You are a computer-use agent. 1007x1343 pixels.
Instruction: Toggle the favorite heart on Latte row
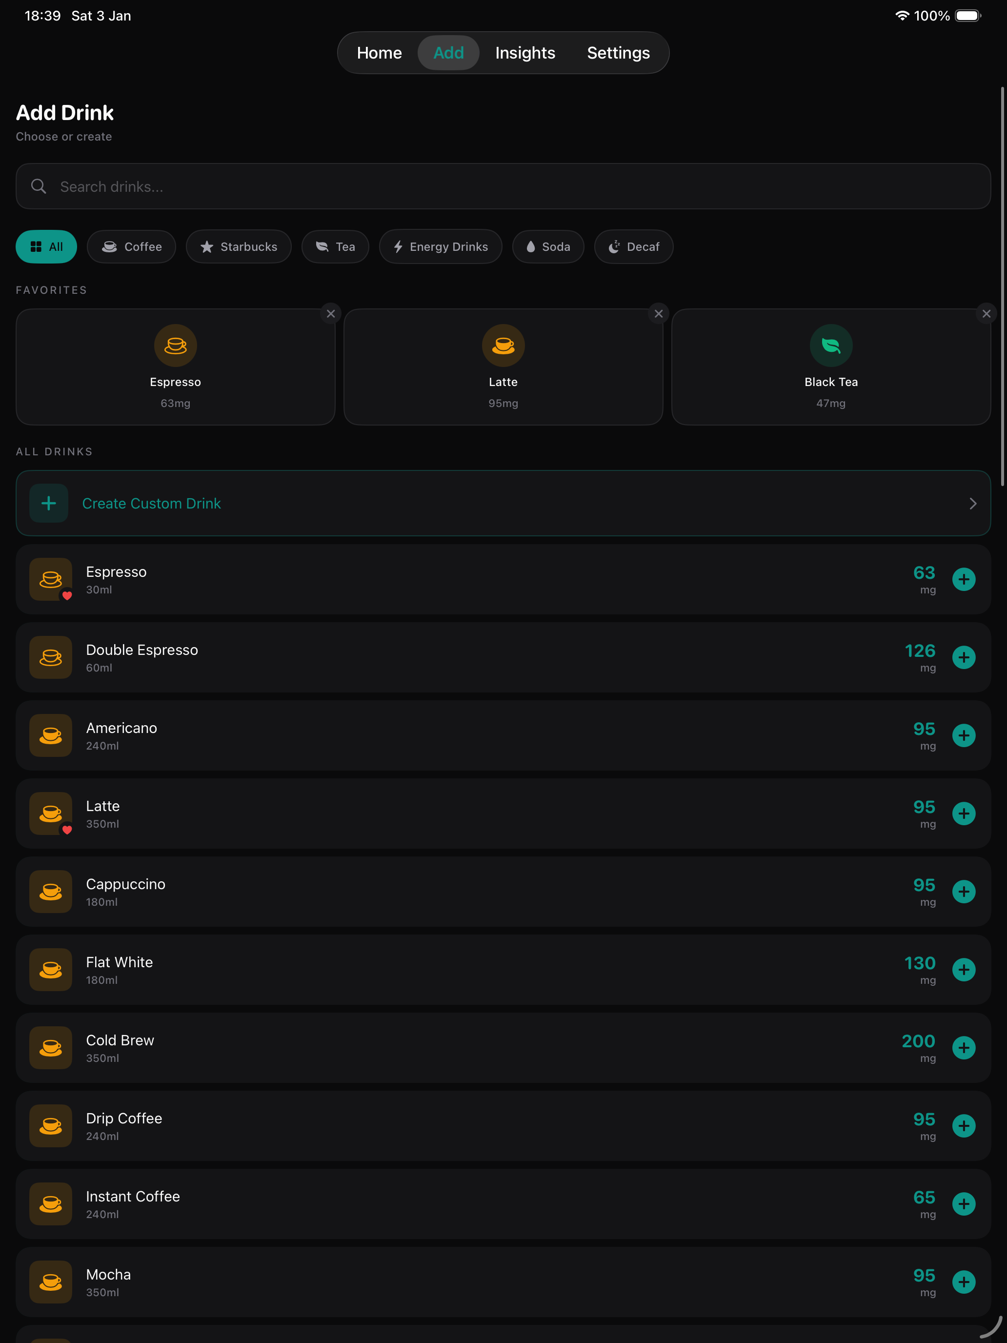click(x=67, y=830)
